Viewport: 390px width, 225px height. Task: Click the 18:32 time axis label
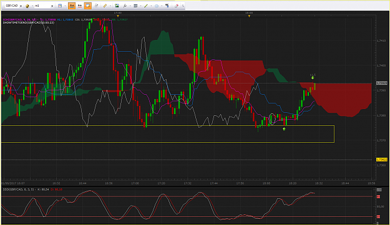(319, 183)
